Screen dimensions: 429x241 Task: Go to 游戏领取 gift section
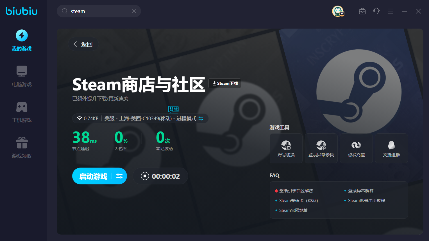[x=22, y=148]
